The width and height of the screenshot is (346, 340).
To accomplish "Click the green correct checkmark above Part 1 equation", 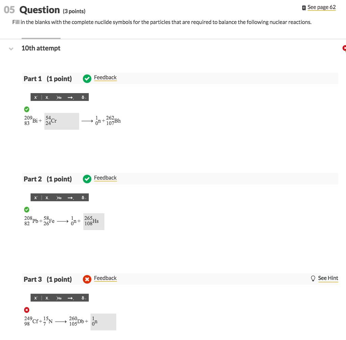I will point(27,109).
